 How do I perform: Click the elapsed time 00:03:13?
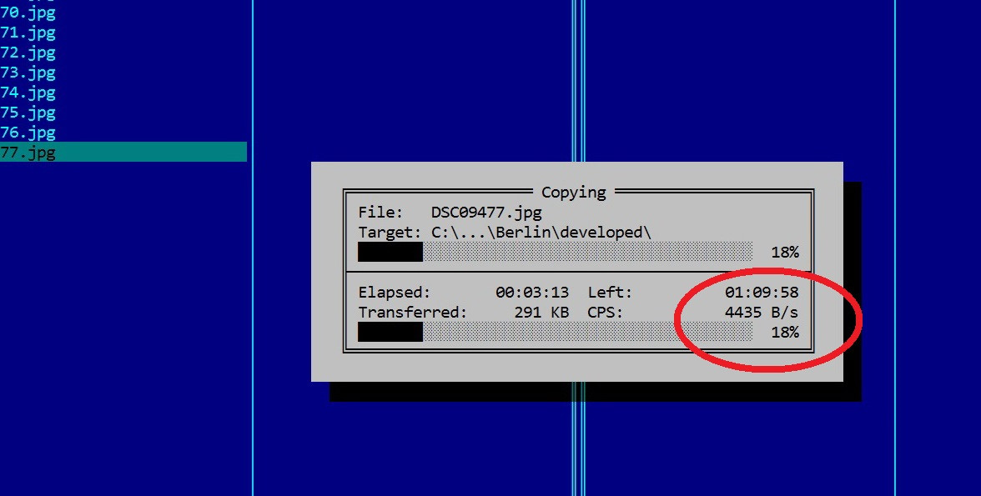[x=532, y=292]
